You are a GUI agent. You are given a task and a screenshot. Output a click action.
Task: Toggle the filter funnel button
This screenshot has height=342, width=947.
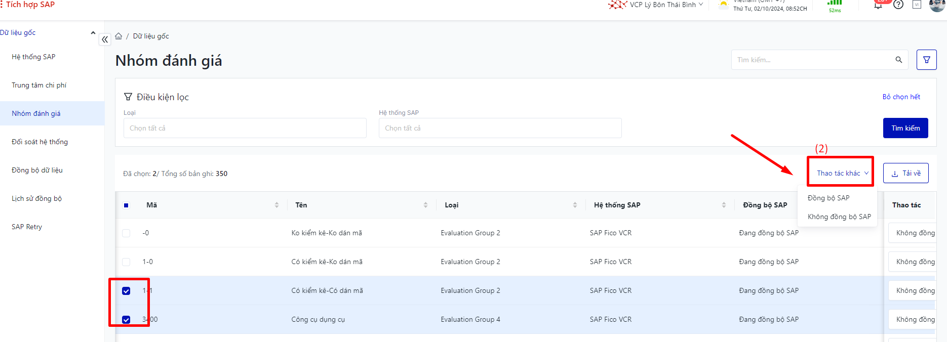pos(926,60)
